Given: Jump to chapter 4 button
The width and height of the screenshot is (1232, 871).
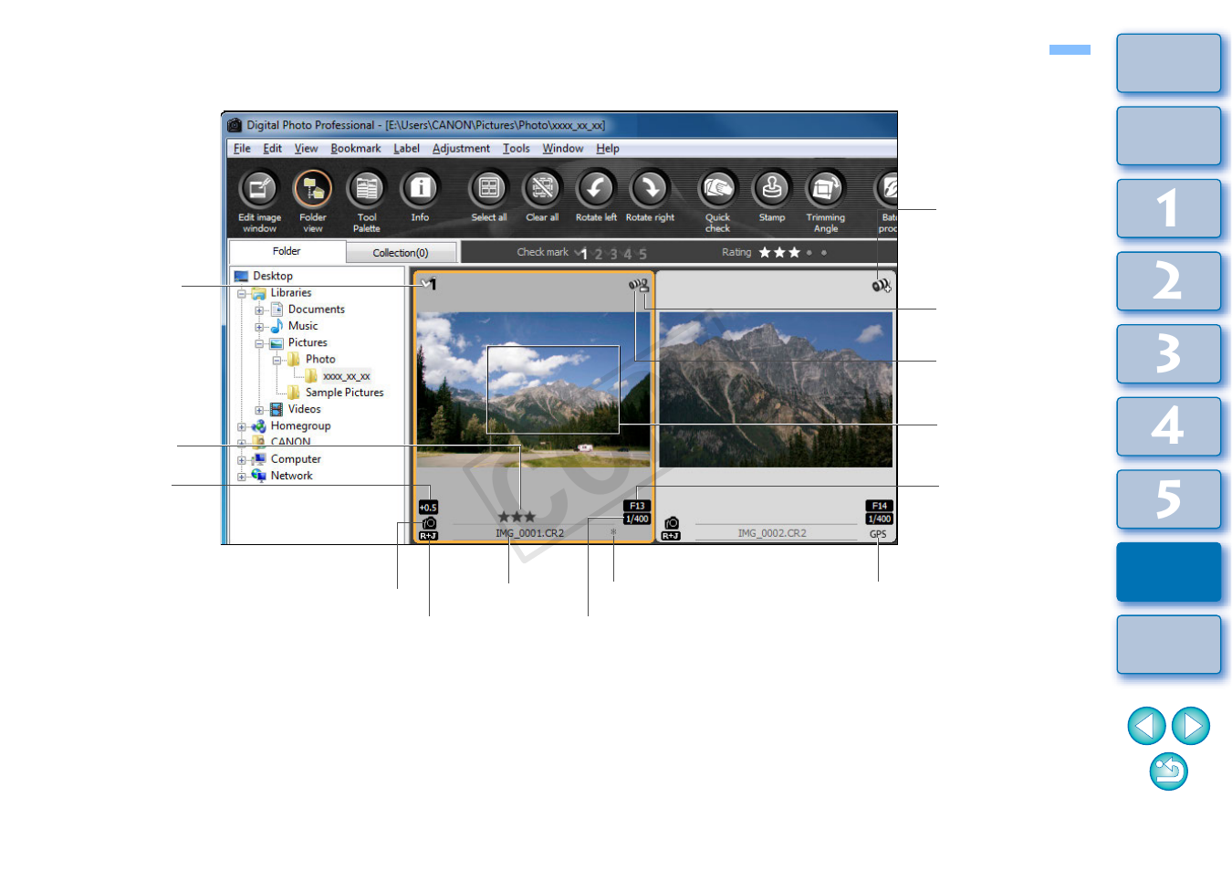Looking at the screenshot, I should [1169, 426].
